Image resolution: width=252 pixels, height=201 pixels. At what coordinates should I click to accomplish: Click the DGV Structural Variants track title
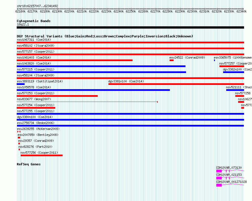pyautogui.click(x=105, y=36)
